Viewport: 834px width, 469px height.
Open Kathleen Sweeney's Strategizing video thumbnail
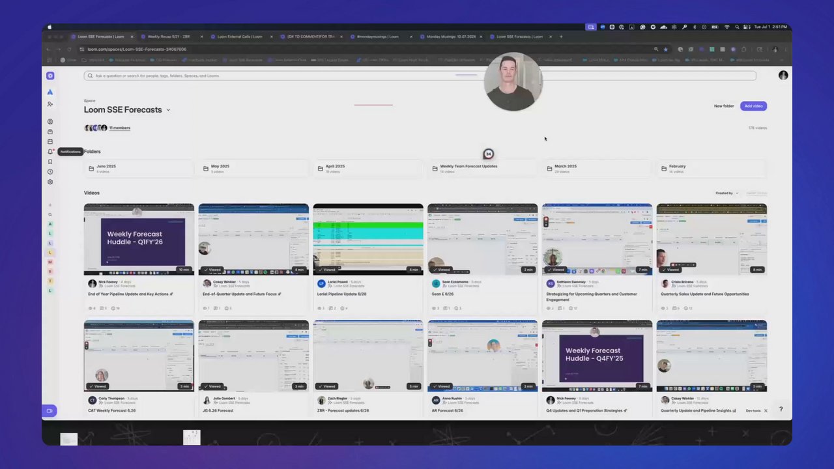(597, 239)
